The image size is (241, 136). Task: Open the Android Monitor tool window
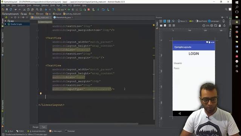[36, 131]
